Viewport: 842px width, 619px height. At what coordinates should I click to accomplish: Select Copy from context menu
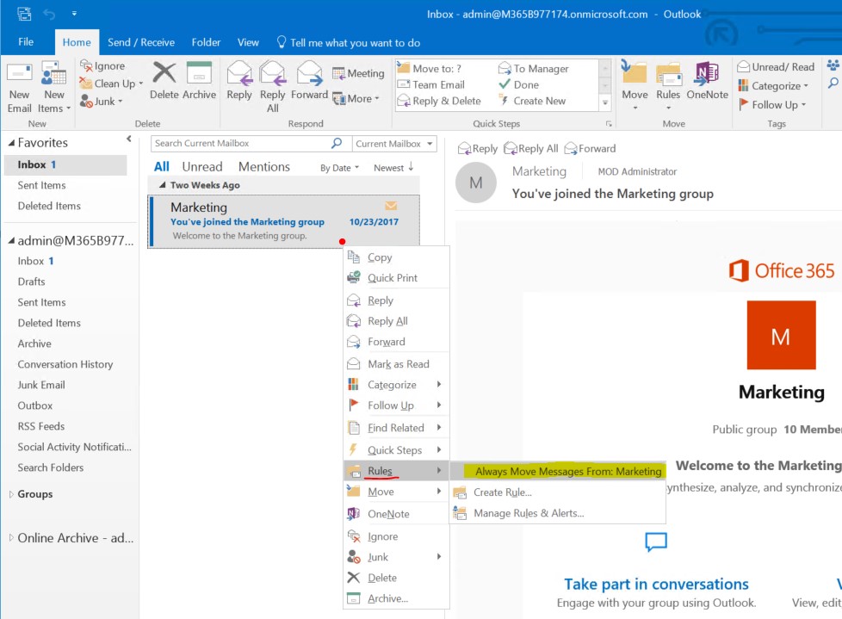(380, 257)
